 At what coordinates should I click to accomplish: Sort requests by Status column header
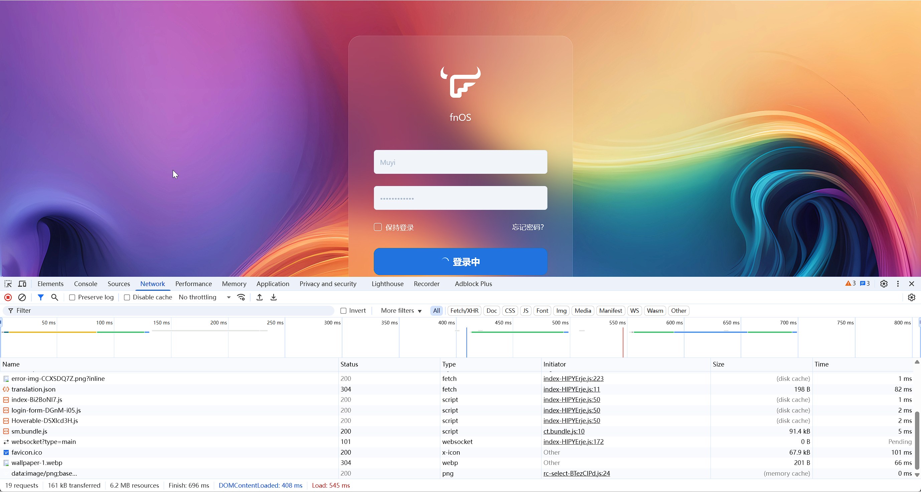[x=389, y=364]
